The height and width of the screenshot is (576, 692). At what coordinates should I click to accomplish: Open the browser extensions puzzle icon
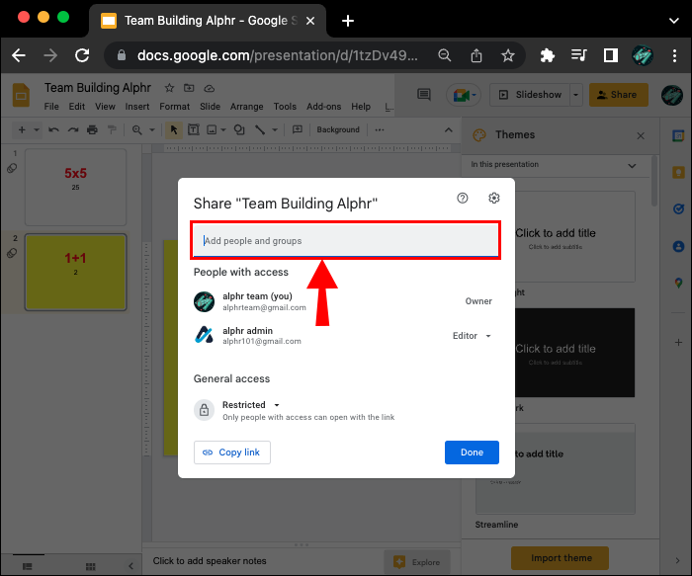pos(548,56)
